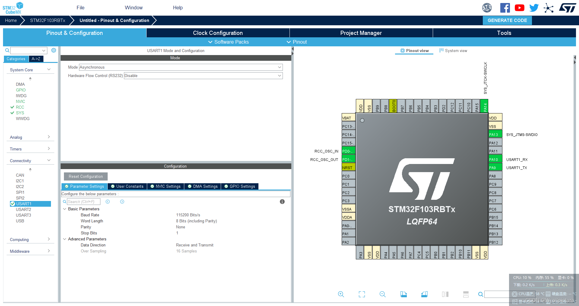The width and height of the screenshot is (579, 306).
Task: Open the File menu
Action: (81, 8)
